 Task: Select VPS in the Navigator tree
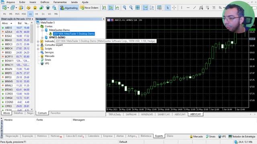(47, 64)
